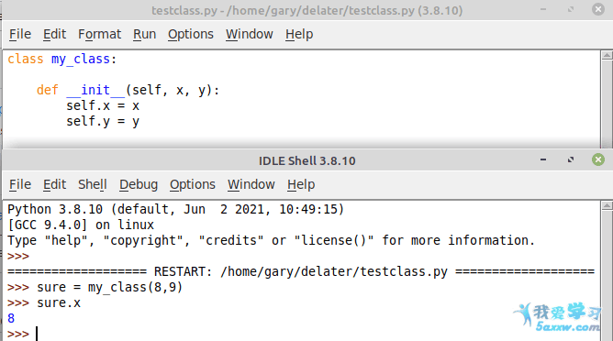This screenshot has width=613, height=341.
Task: Open the Format menu
Action: (x=99, y=34)
